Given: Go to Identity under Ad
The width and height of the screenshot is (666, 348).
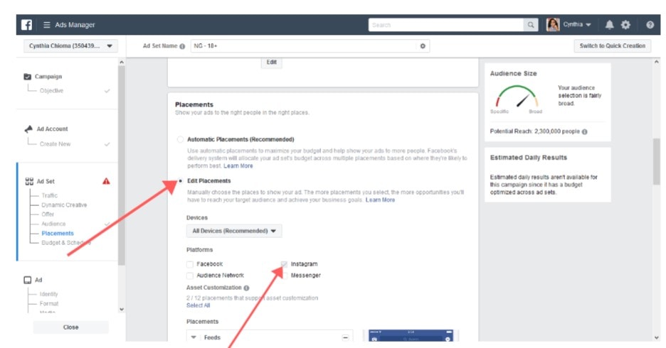Looking at the screenshot, I should (x=49, y=294).
